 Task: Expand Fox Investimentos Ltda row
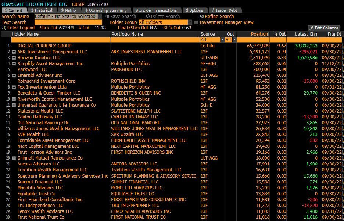click(14, 87)
